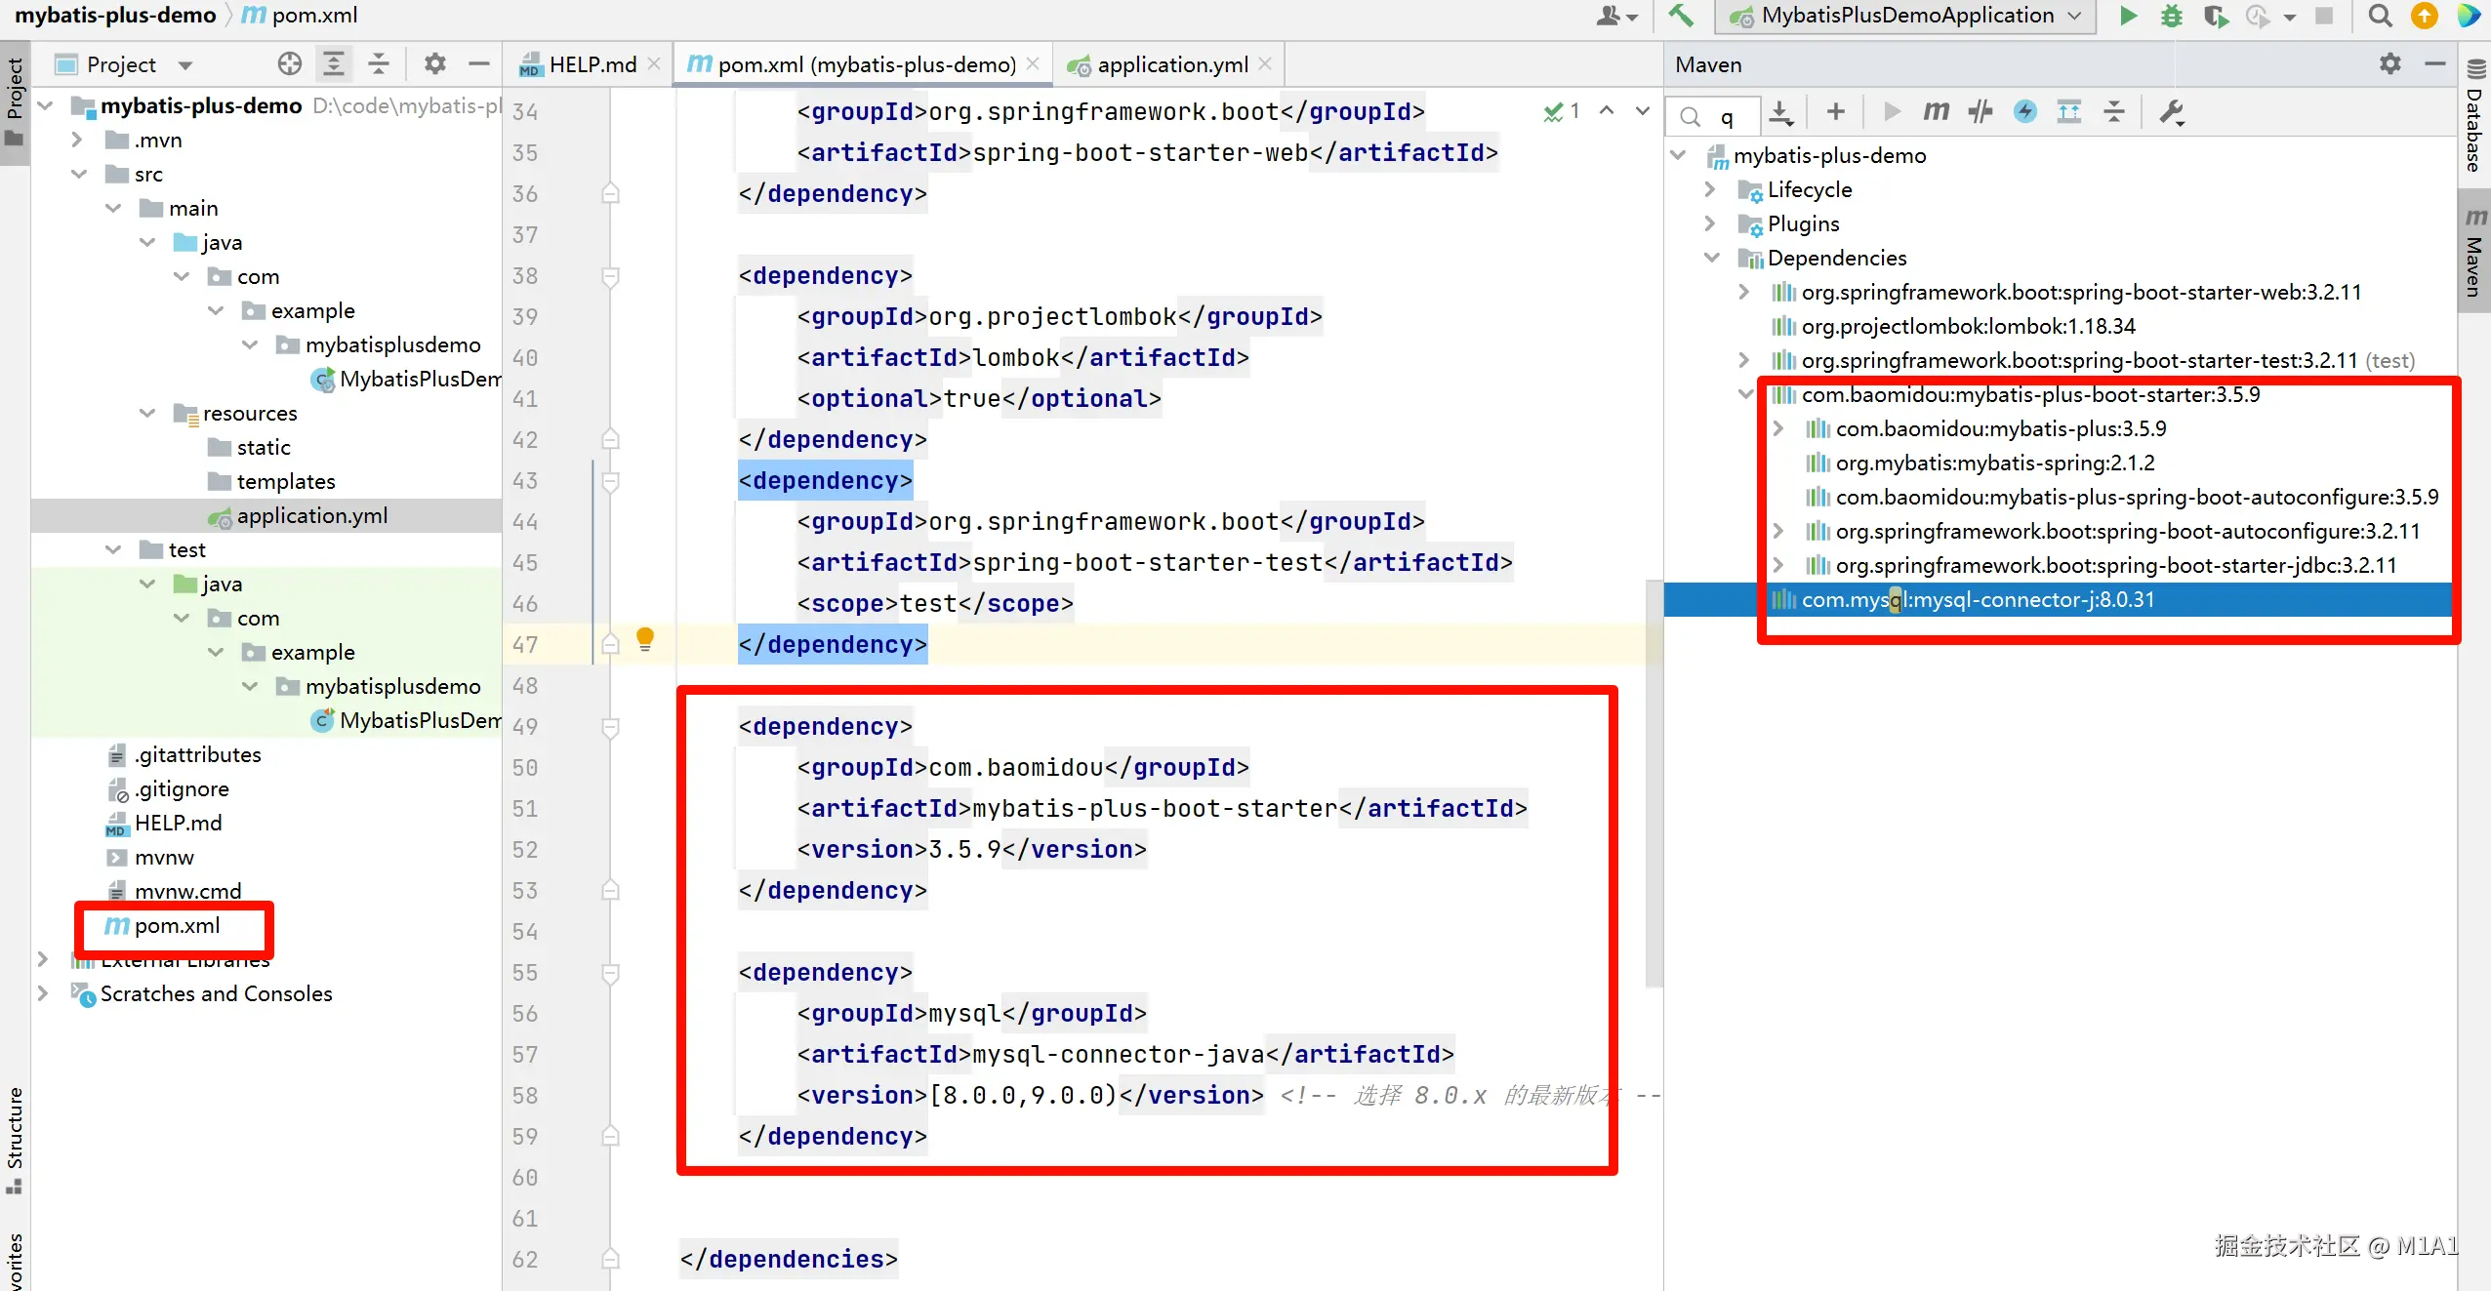Switch to the HELP.md editor tab
The image size is (2491, 1291).
pos(592,64)
